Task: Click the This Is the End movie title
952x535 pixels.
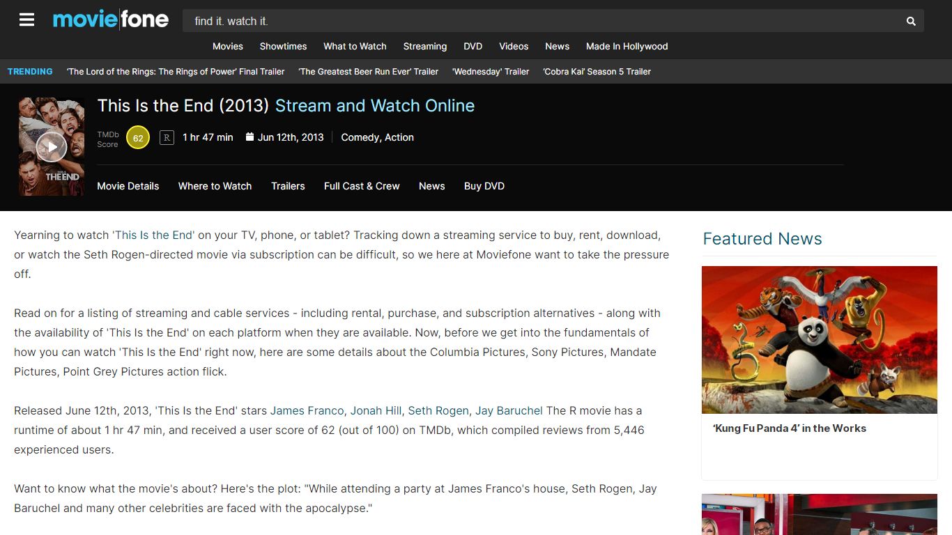Action: click(183, 106)
